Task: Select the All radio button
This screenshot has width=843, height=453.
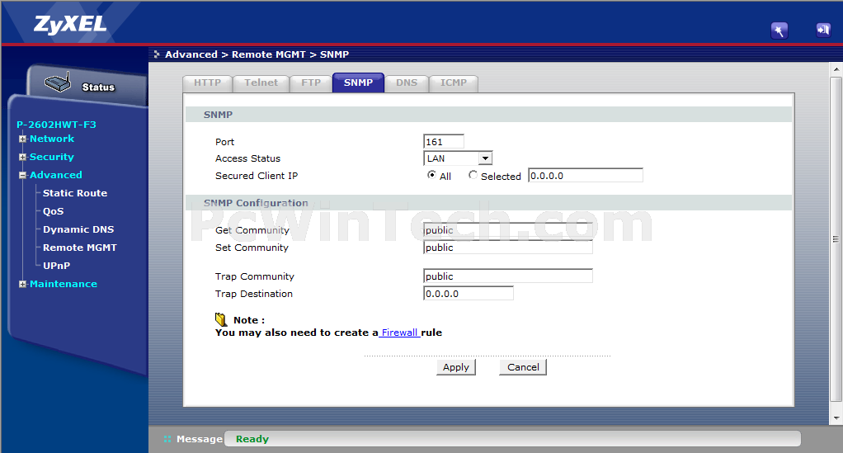Action: pos(431,175)
